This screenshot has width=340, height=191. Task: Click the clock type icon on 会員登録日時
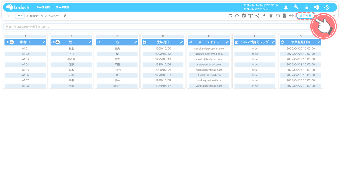coord(282,42)
